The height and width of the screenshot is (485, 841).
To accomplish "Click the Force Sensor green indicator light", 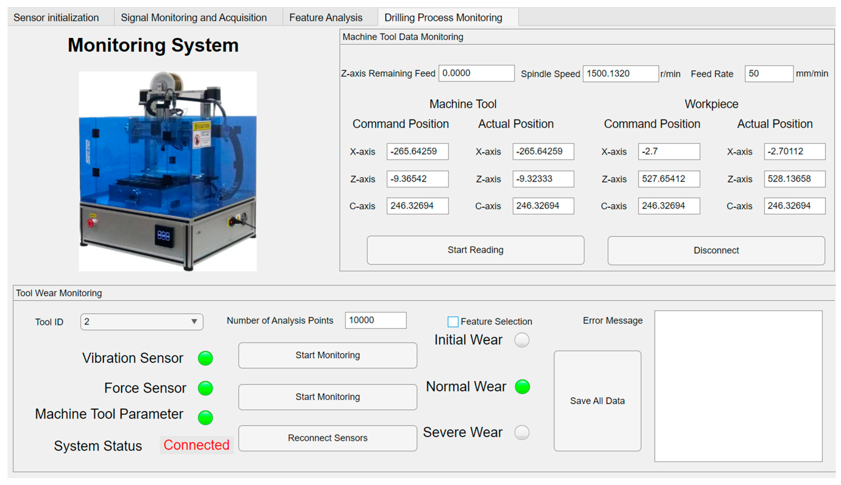I will coord(205,388).
